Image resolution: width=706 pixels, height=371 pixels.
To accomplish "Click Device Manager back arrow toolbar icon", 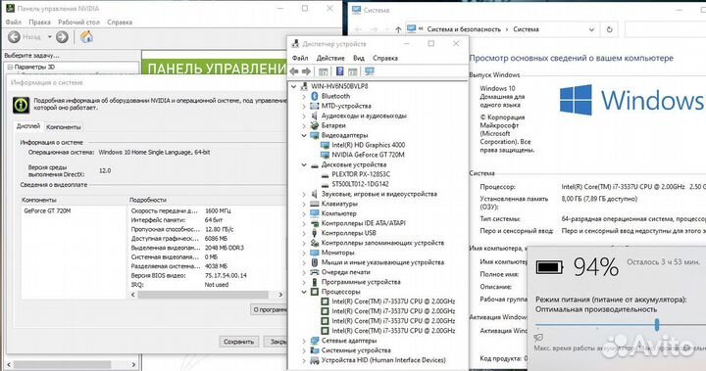I will 294,71.
